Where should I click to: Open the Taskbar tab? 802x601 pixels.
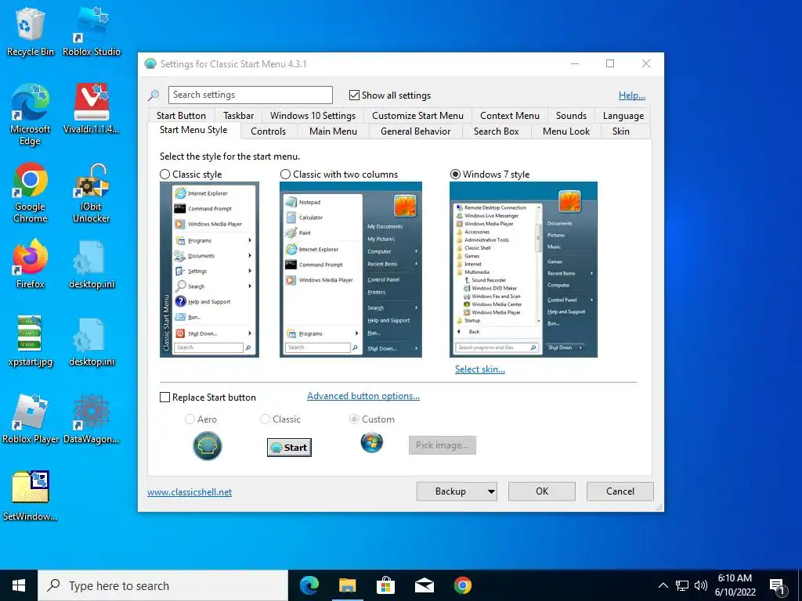tap(238, 116)
